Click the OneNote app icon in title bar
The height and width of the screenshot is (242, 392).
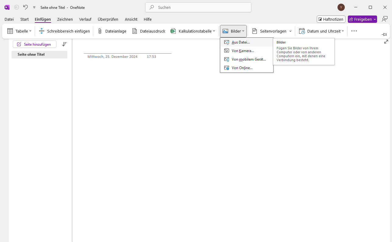(x=7, y=7)
